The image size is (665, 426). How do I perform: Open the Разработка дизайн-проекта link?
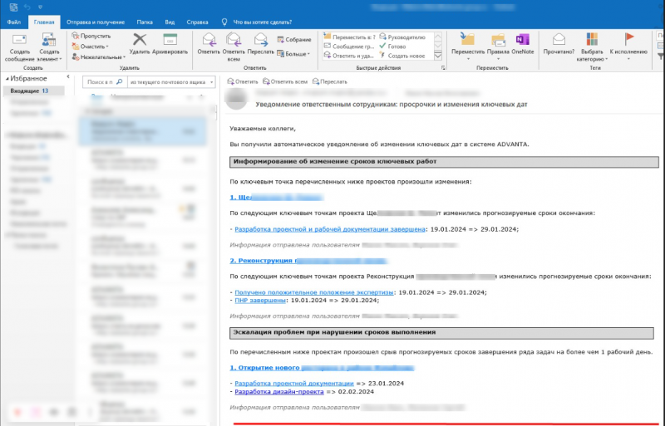point(279,391)
